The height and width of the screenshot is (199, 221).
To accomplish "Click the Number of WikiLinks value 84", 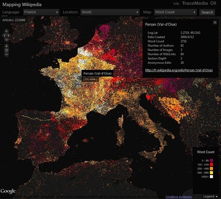I will pos(182,54).
